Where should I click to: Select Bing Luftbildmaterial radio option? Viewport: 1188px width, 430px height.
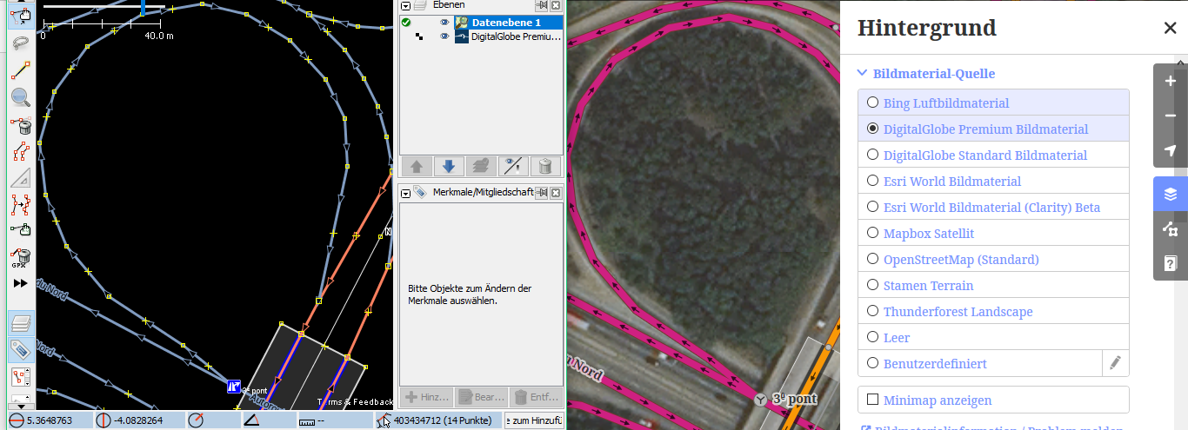tap(873, 103)
